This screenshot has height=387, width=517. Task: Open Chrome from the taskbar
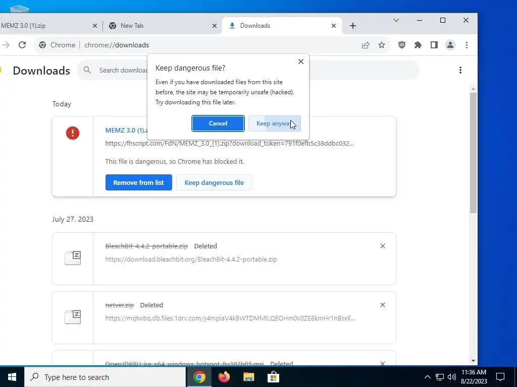pos(199,377)
